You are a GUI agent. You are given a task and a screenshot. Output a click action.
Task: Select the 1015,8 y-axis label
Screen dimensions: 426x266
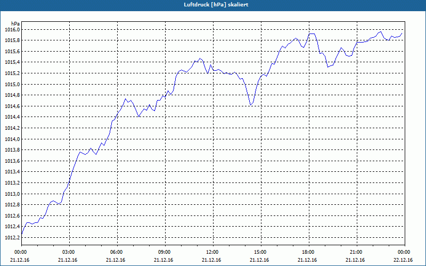click(x=12, y=40)
